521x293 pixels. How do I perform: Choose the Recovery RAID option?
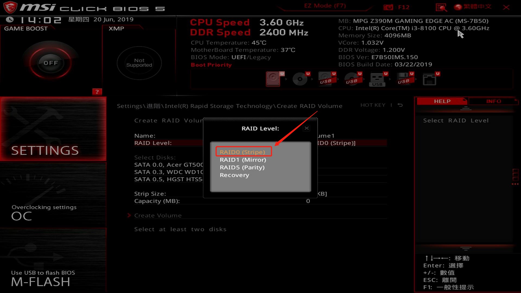point(234,175)
